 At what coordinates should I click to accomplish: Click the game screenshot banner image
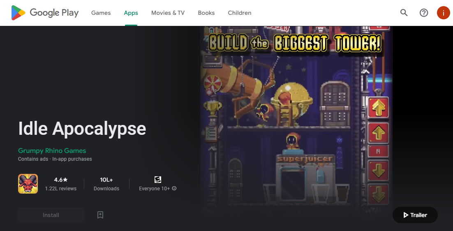297,121
